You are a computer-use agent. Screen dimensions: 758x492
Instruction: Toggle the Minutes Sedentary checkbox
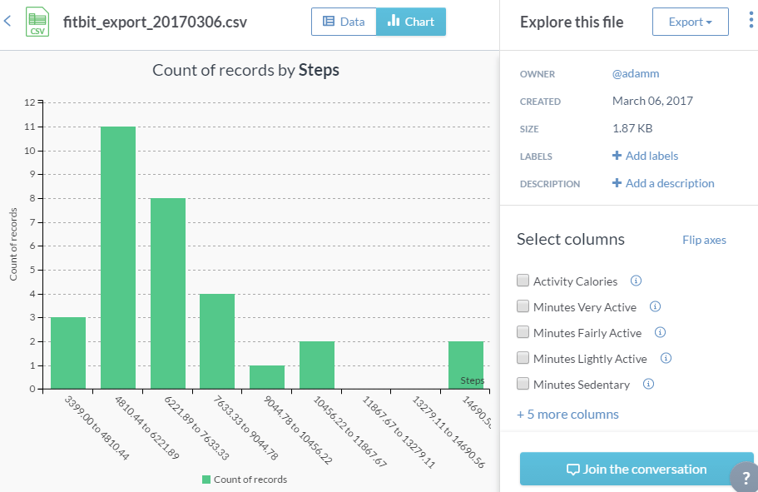pyautogui.click(x=523, y=384)
